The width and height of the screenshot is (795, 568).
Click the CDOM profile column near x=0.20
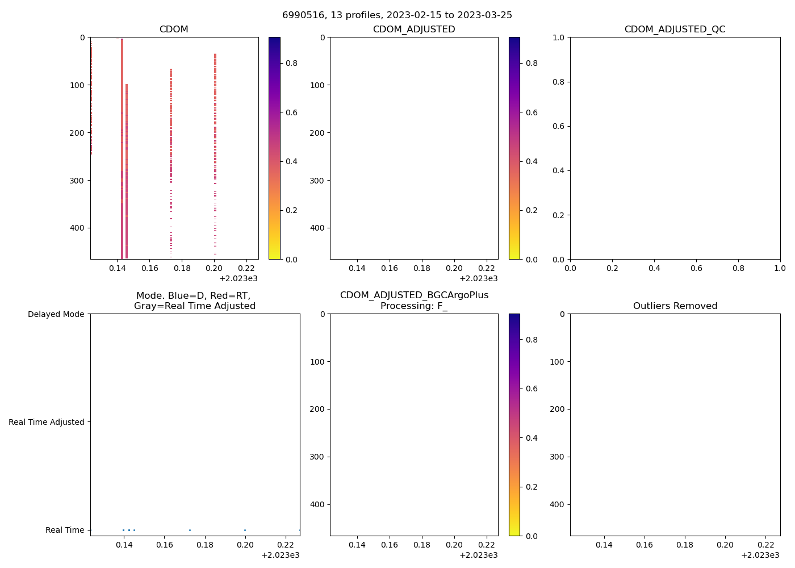point(215,114)
